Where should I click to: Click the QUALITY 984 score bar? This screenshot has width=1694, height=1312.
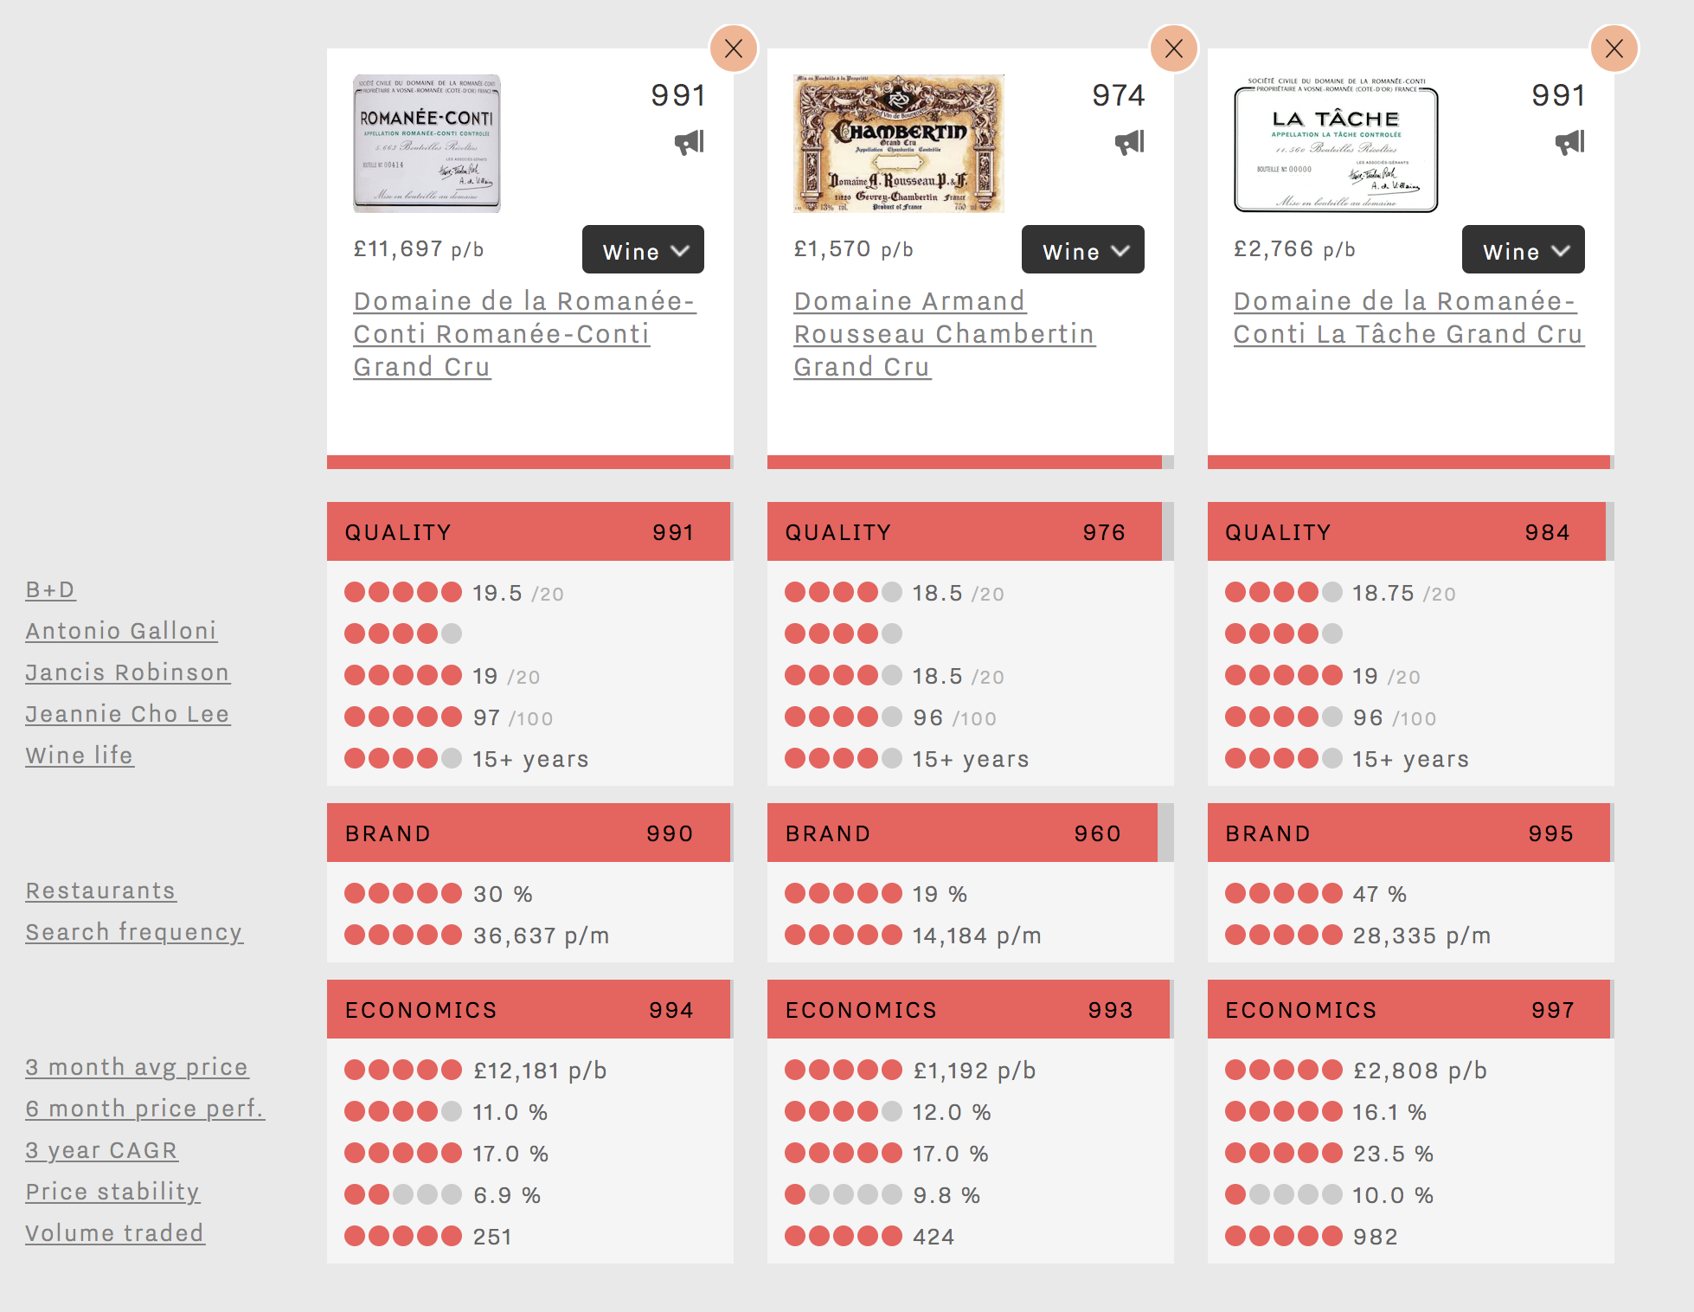(1410, 531)
